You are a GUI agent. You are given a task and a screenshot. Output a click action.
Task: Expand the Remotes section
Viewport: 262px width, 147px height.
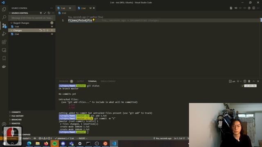point(10,123)
